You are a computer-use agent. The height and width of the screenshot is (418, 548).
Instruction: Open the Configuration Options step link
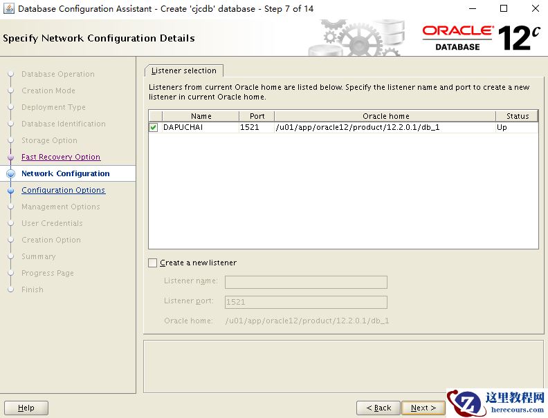point(63,190)
